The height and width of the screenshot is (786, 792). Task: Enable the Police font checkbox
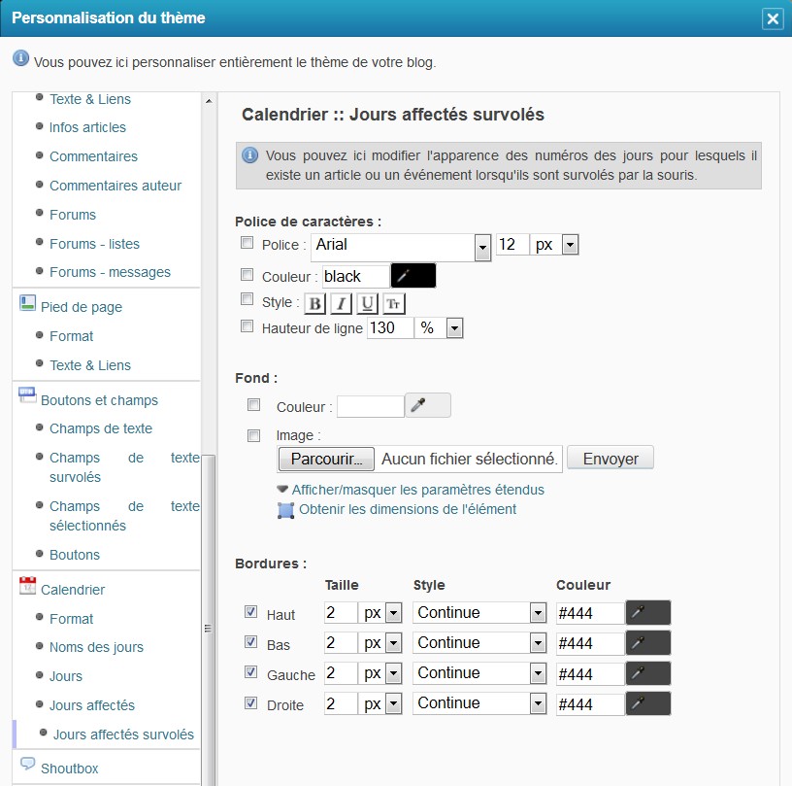[x=247, y=243]
